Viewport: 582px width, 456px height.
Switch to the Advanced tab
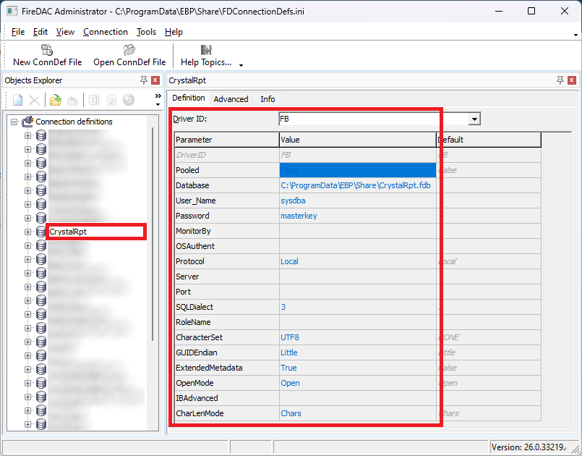(231, 99)
